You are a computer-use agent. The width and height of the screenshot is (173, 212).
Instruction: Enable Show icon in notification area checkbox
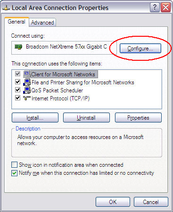tap(14, 165)
